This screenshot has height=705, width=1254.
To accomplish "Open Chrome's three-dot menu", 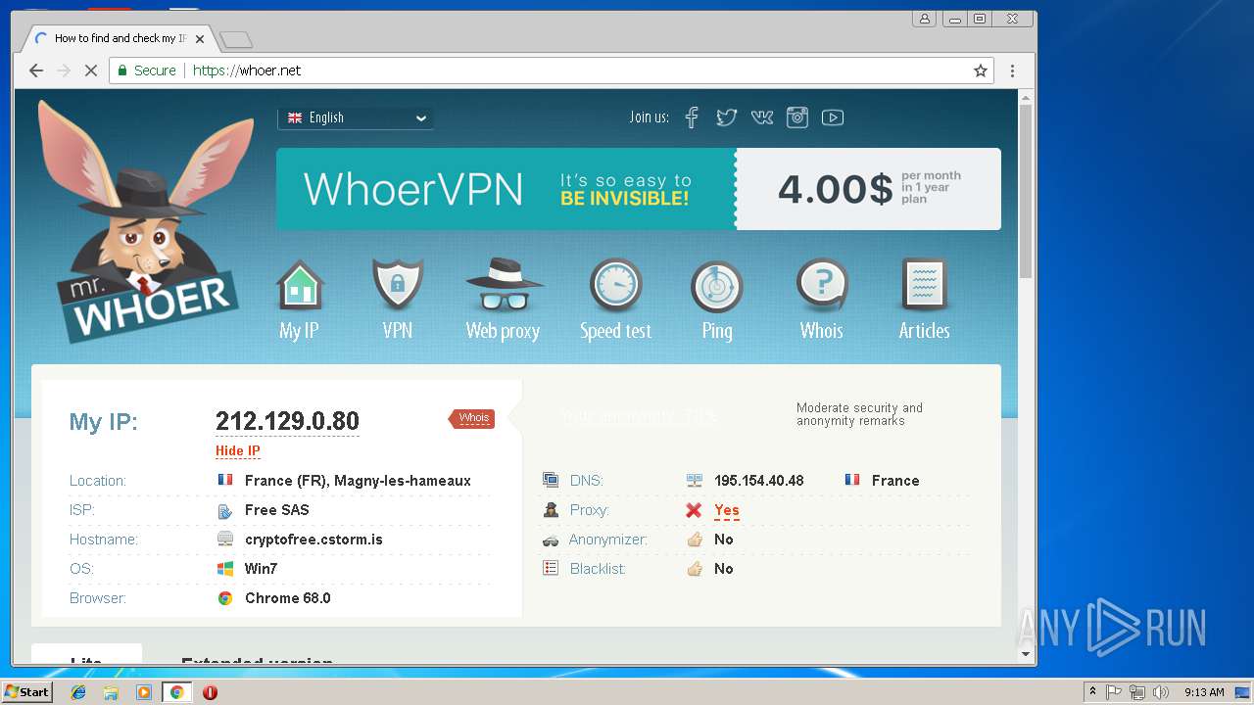I will [x=1012, y=70].
